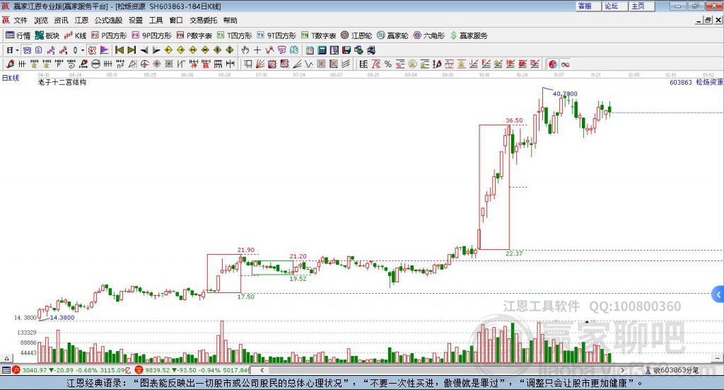Open the 江恩轮 Gann wheel
The width and height of the screenshot is (724, 390).
[356, 35]
